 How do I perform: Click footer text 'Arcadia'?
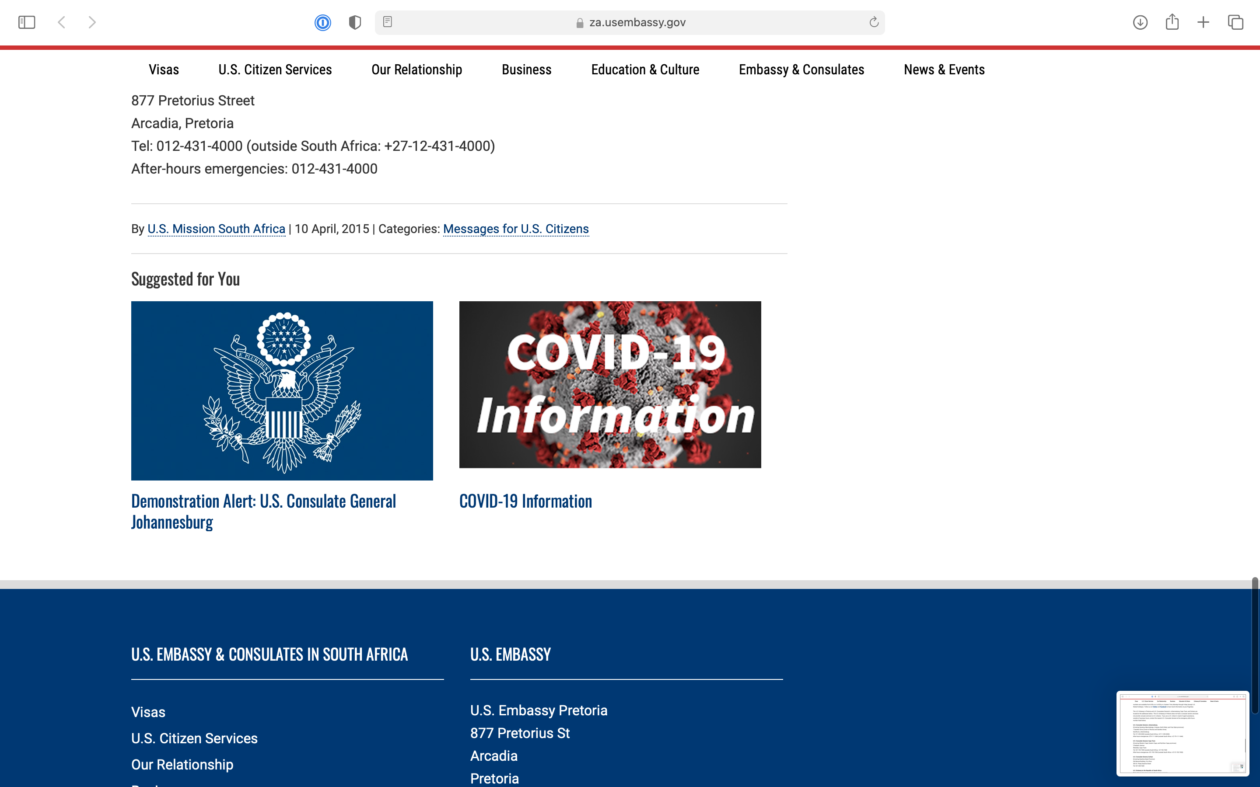coord(493,756)
